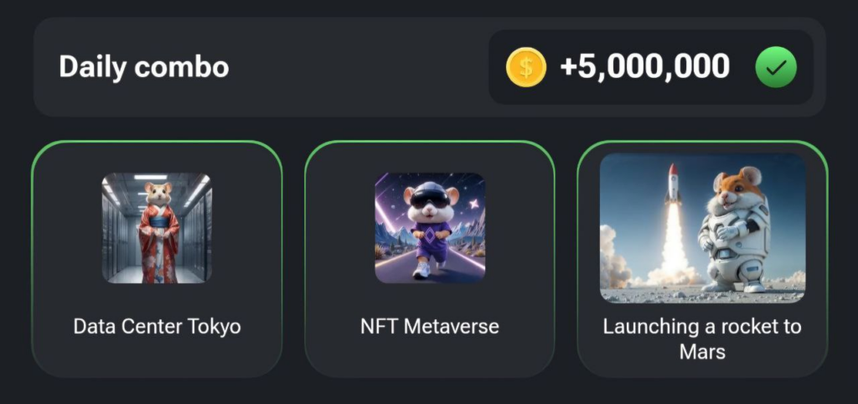Open the Mars rocket launch image
The image size is (858, 404).
[702, 227]
